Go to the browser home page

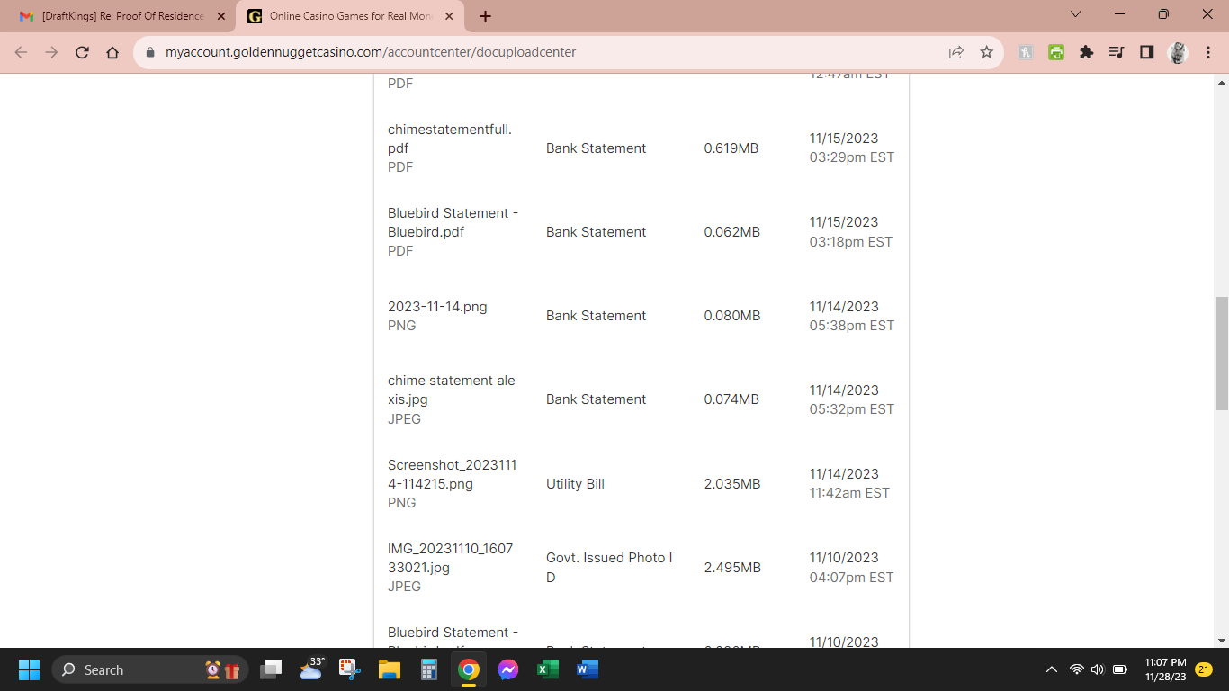[x=112, y=52]
